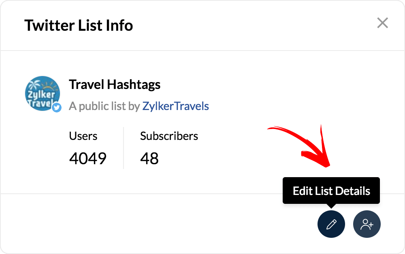
Task: Close the Twitter List Info dialog
Action: pos(382,23)
